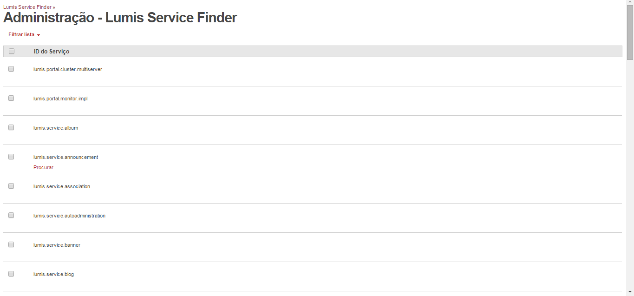The image size is (634, 296).
Task: Open lumis.service.blog service entry
Action: [53, 274]
